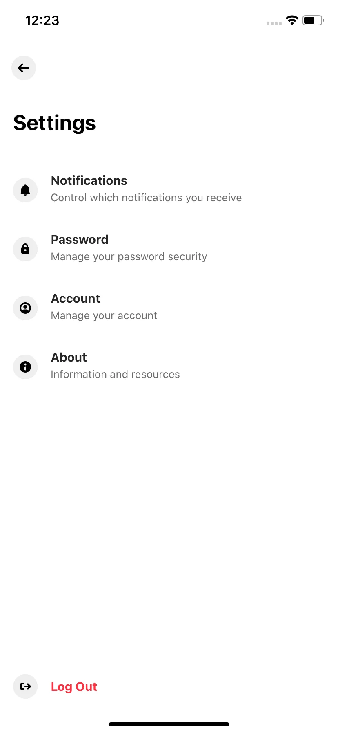
Task: Tap the cellular signal dots
Action: point(274,23)
